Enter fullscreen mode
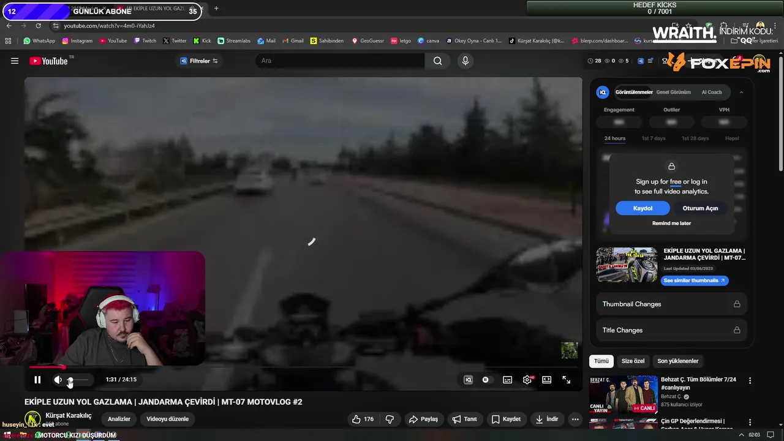784x441 pixels. click(x=567, y=380)
